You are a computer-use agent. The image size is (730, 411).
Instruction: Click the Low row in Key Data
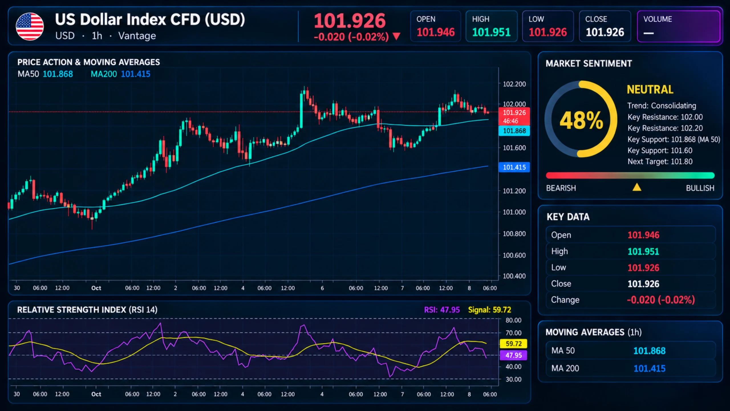pyautogui.click(x=630, y=268)
